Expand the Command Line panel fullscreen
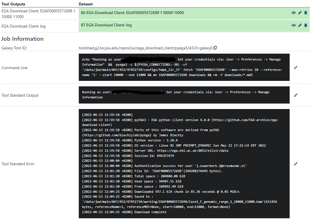Viewport: 312px width, 220px height. [296, 67]
